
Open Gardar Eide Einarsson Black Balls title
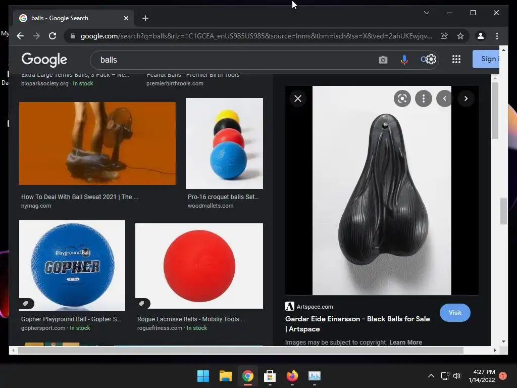click(x=357, y=324)
